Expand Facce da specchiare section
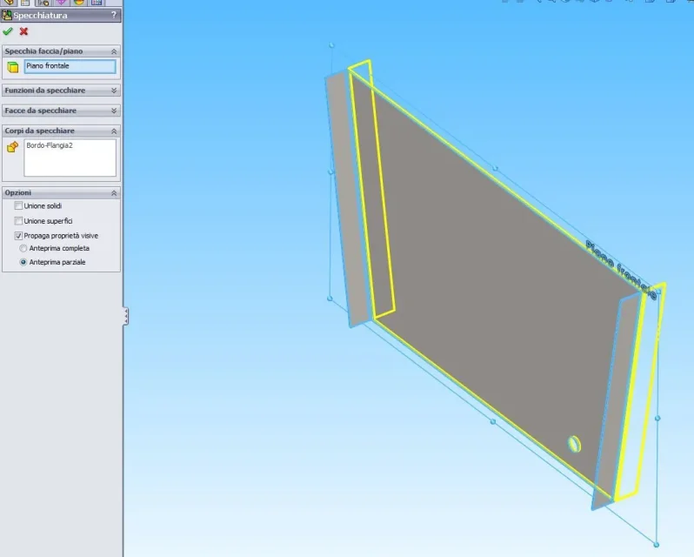694x557 pixels. click(x=114, y=111)
